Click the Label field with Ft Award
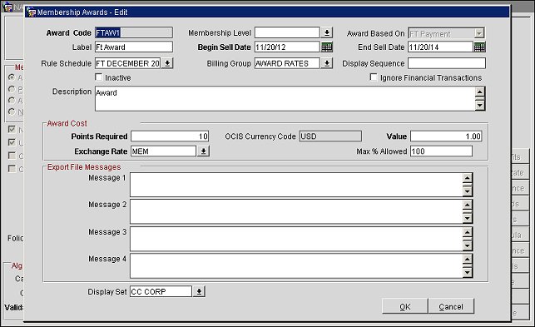The width and height of the screenshot is (535, 327). click(x=134, y=47)
